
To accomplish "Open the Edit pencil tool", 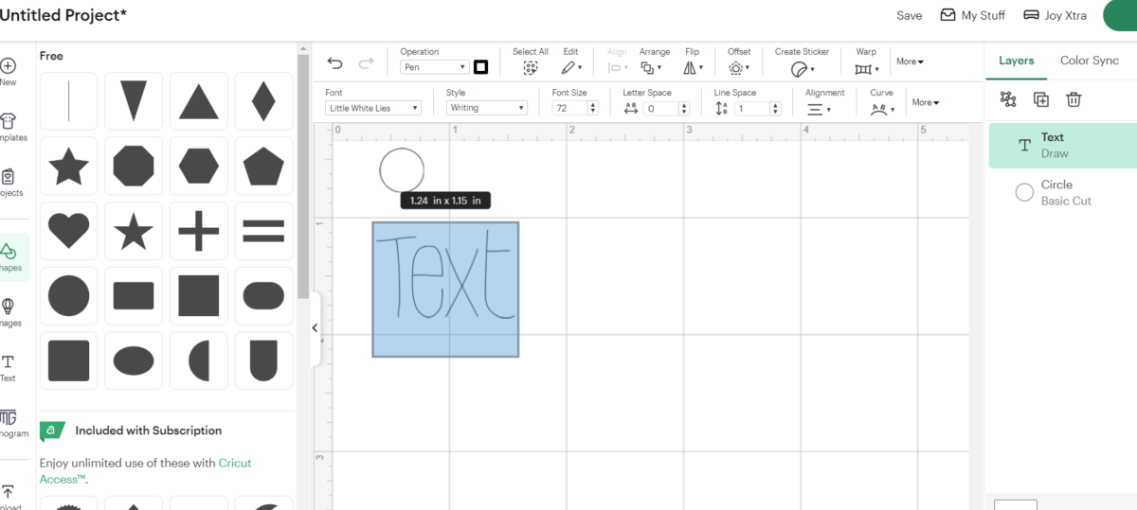I will click(570, 68).
